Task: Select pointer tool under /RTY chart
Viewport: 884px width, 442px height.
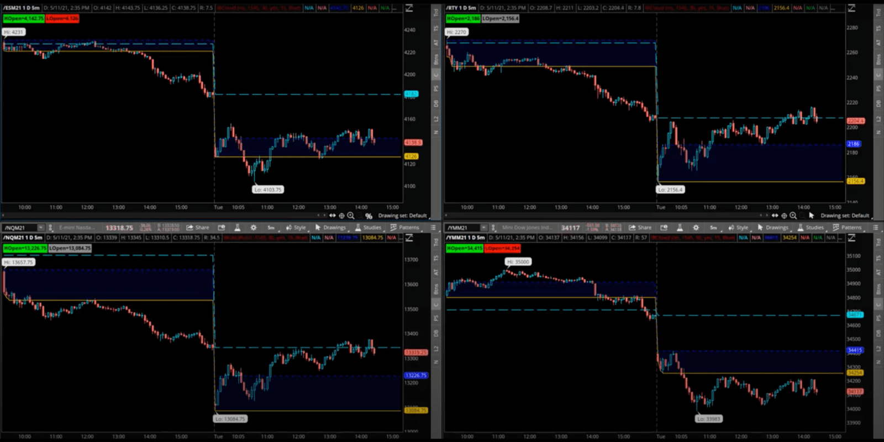Action: click(x=811, y=215)
